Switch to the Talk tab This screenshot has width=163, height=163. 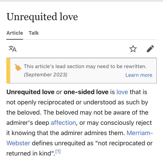coord(34,33)
